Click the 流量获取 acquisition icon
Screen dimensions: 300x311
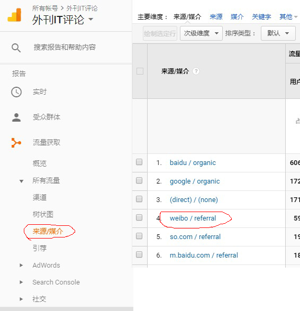[x=16, y=143]
